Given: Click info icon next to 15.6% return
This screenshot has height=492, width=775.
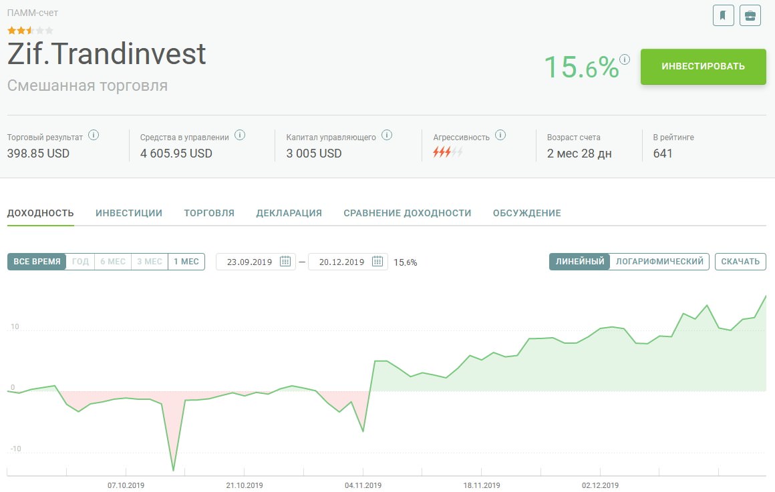Looking at the screenshot, I should pyautogui.click(x=625, y=59).
